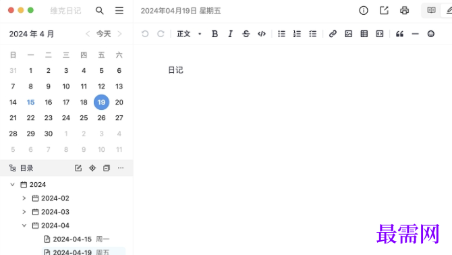Screen dimensions: 452x255
Task: Click the date title 2024年04月19日 星期五
Action: (x=181, y=11)
